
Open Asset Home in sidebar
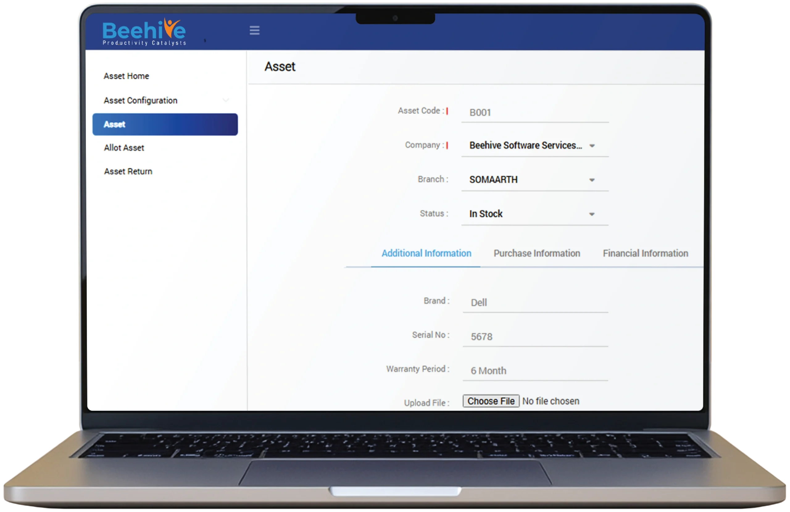(126, 76)
